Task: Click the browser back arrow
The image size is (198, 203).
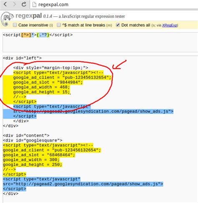Action: 5,4
